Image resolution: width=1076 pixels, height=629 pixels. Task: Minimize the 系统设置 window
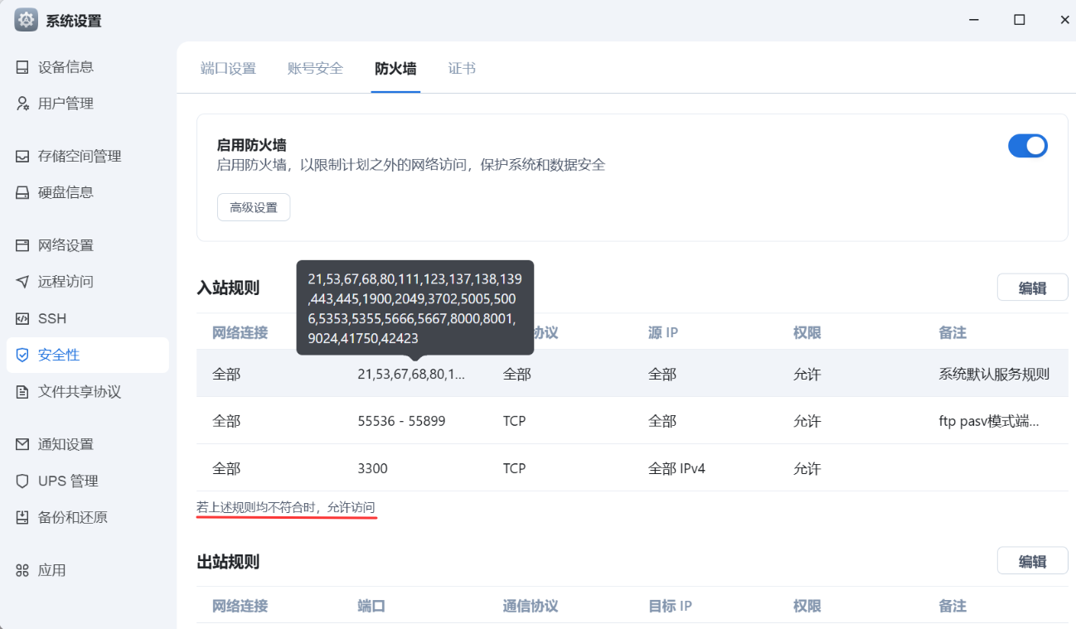pos(974,20)
